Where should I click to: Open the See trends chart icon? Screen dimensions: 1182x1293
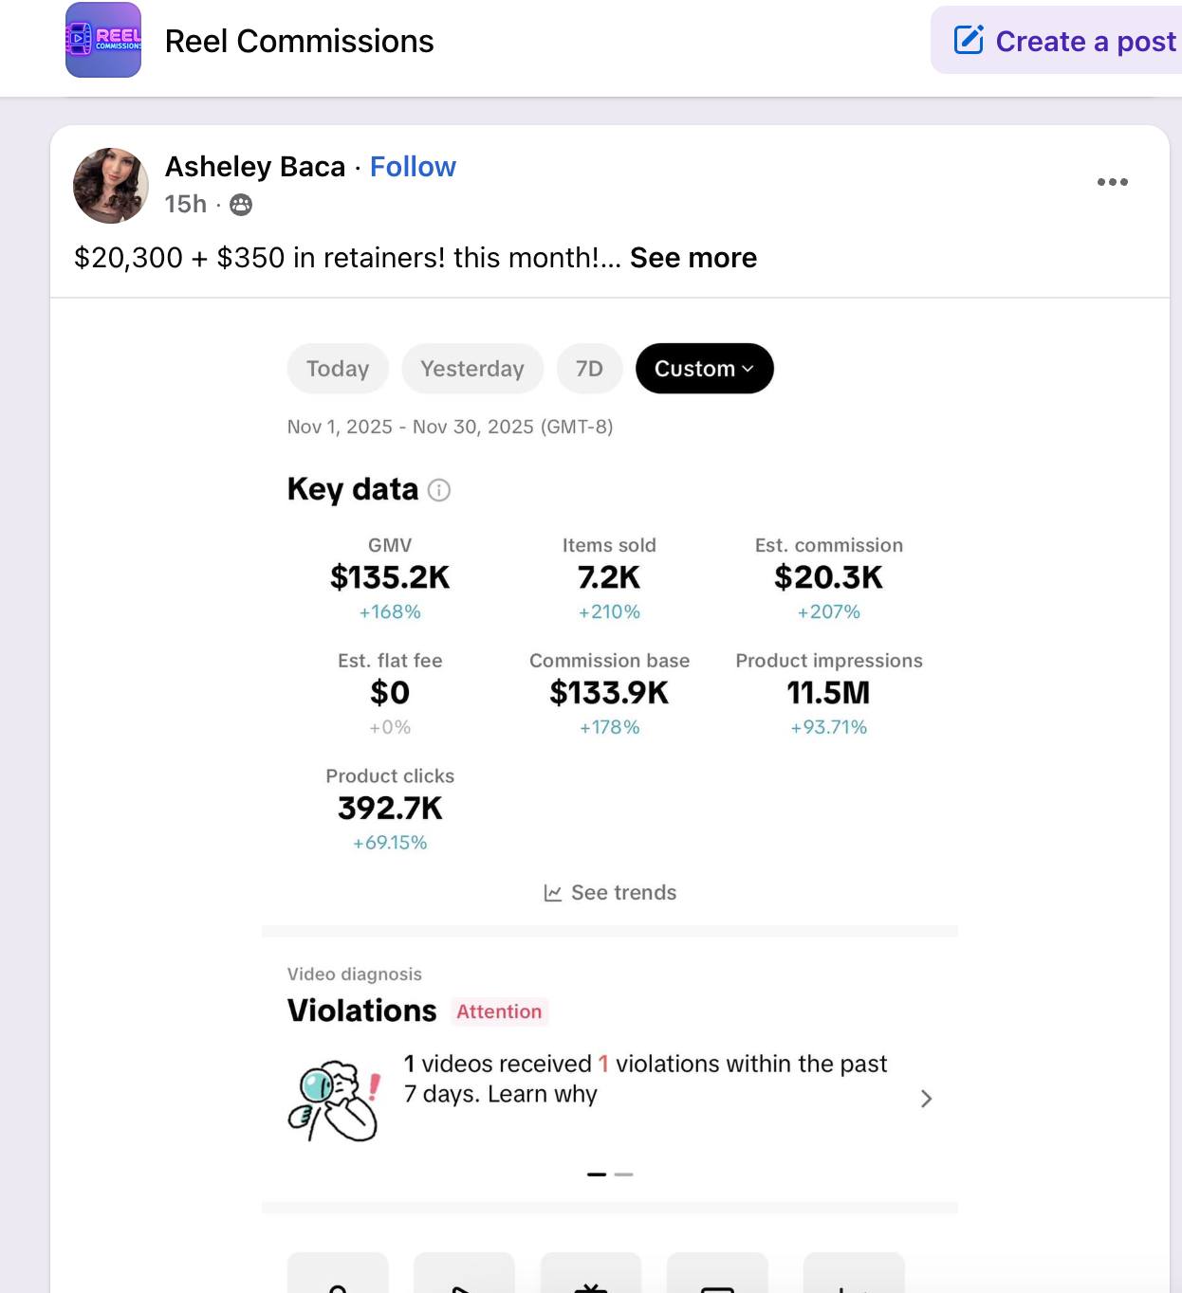tap(553, 891)
